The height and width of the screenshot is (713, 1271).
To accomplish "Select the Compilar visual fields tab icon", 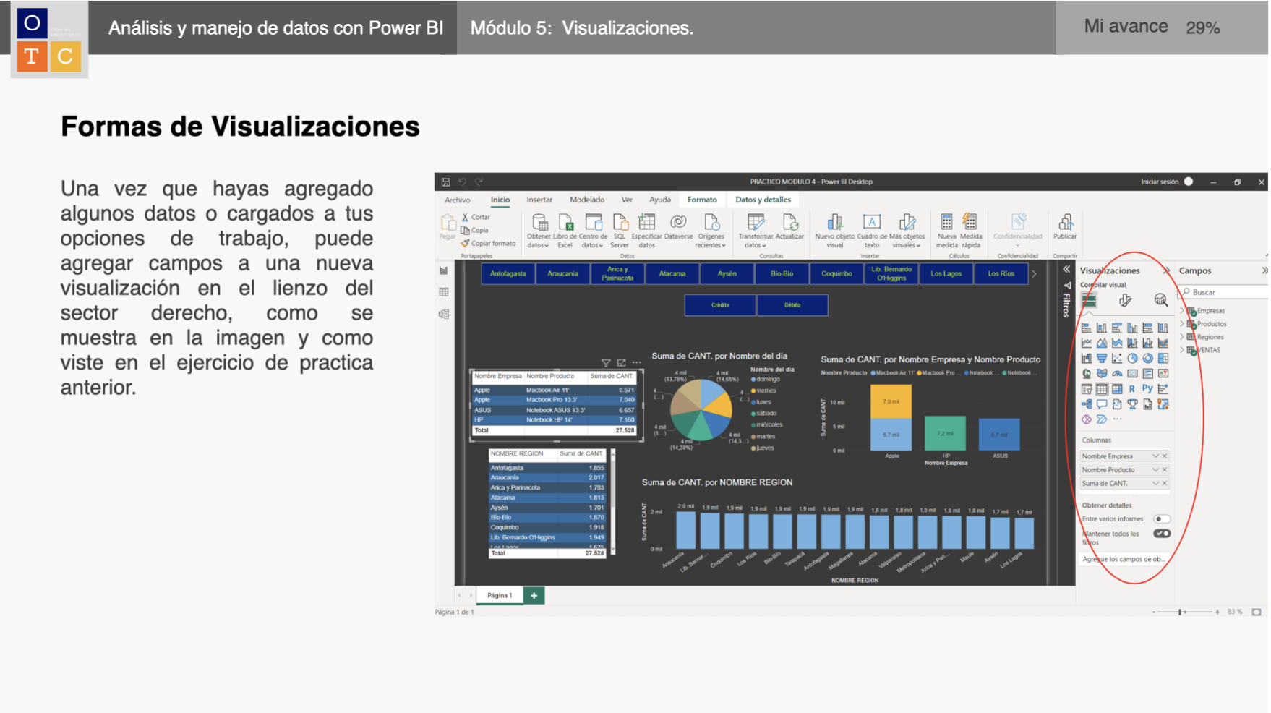I will point(1089,300).
